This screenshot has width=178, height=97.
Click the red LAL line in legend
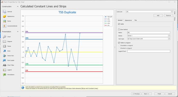[106, 25]
